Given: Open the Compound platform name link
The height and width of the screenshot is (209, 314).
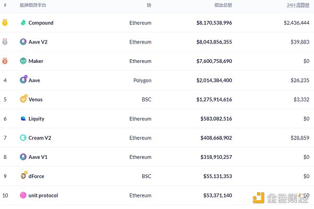Looking at the screenshot, I should click(x=41, y=23).
